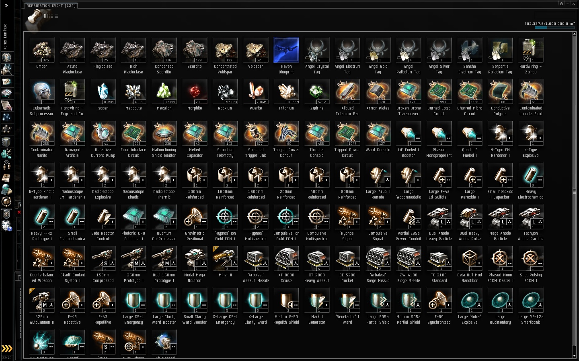
Task: Select the Azure Plagioclase ore
Action: click(x=72, y=56)
